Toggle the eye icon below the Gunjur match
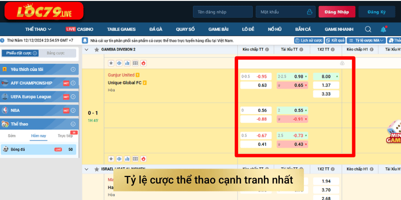Viewport: 401px width, 200px height. pyautogui.click(x=119, y=158)
